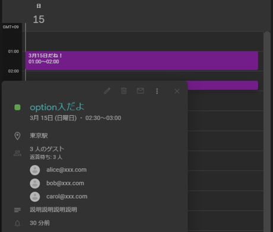The height and width of the screenshot is (232, 273).
Task: Click avatar next to carol@xxx.com
Action: (35, 196)
